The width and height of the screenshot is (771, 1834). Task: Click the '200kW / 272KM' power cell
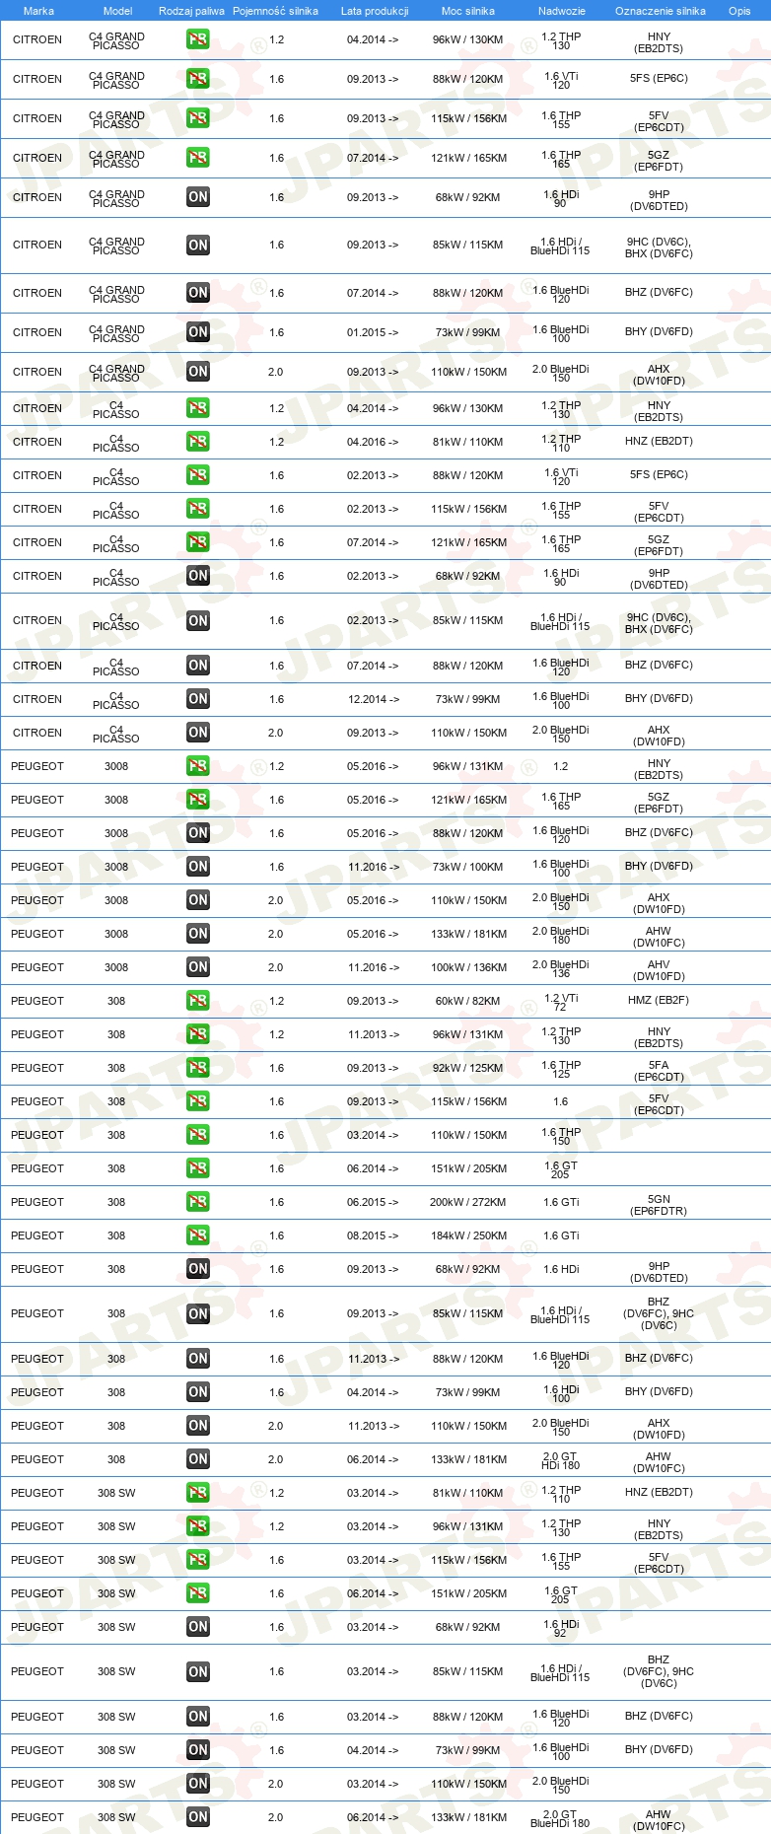467,1202
